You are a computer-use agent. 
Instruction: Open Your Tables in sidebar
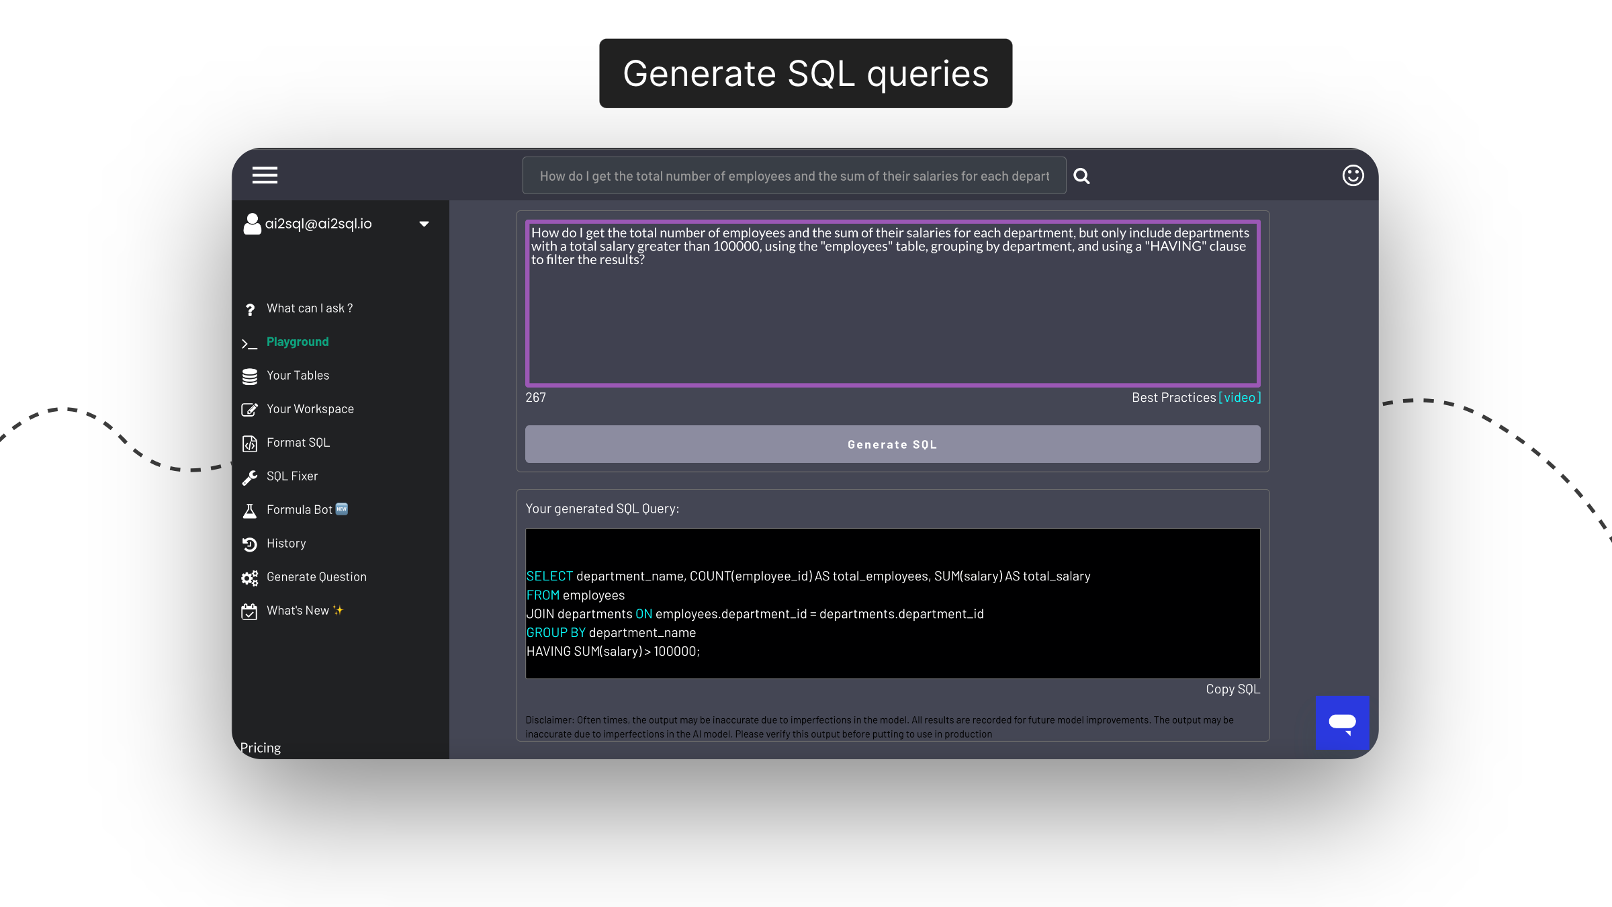pos(298,374)
